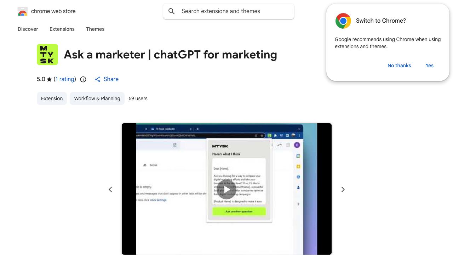Click the Extension category chip
This screenshot has width=453, height=255.
point(52,98)
